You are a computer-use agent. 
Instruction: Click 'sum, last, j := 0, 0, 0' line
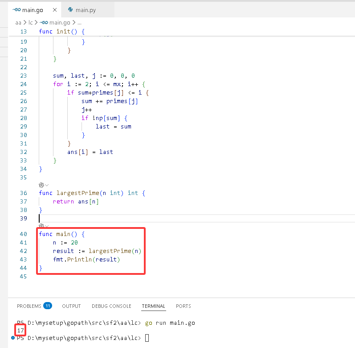coord(94,76)
